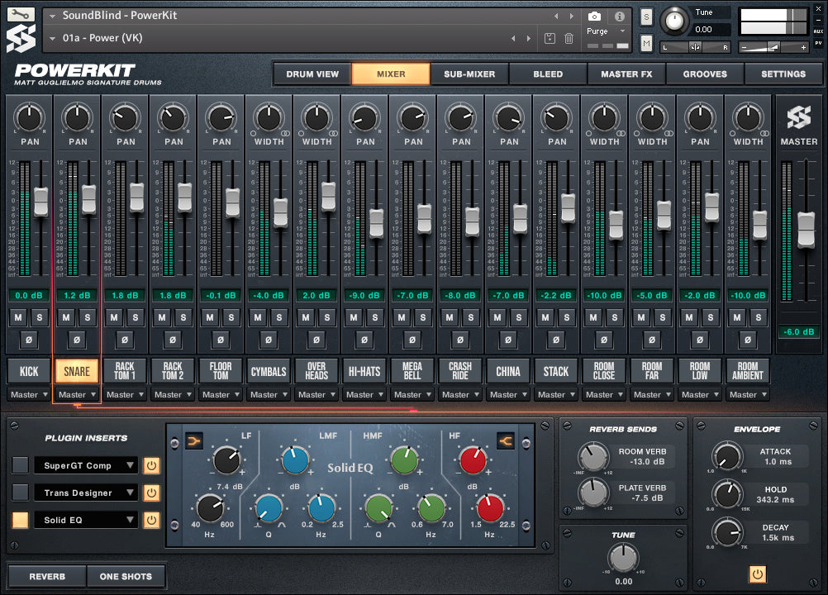Screen dimensions: 828x595
Task: Invert phase on the Room Ambient channel
Action: [748, 340]
